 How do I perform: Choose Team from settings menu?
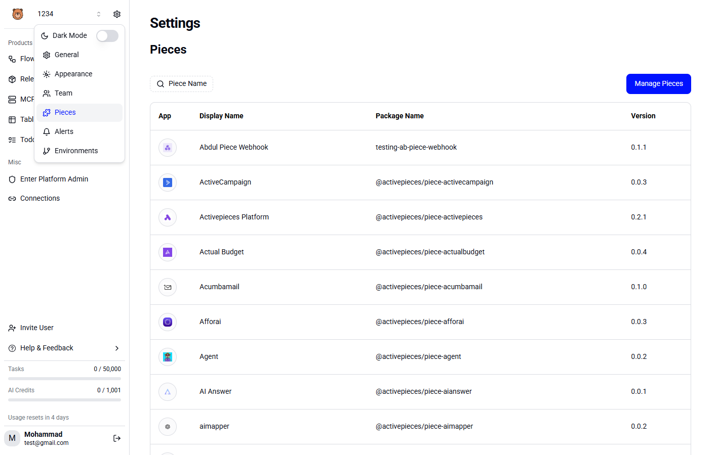63,93
